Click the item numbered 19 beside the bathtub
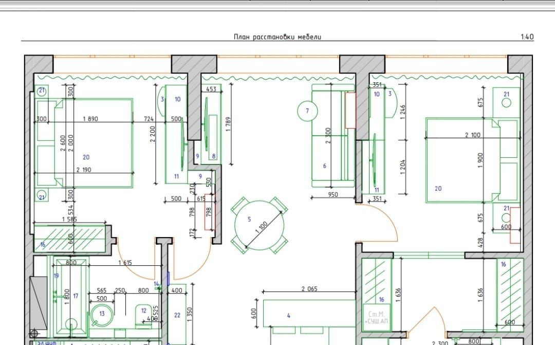This screenshot has height=345, width=555. point(57,276)
